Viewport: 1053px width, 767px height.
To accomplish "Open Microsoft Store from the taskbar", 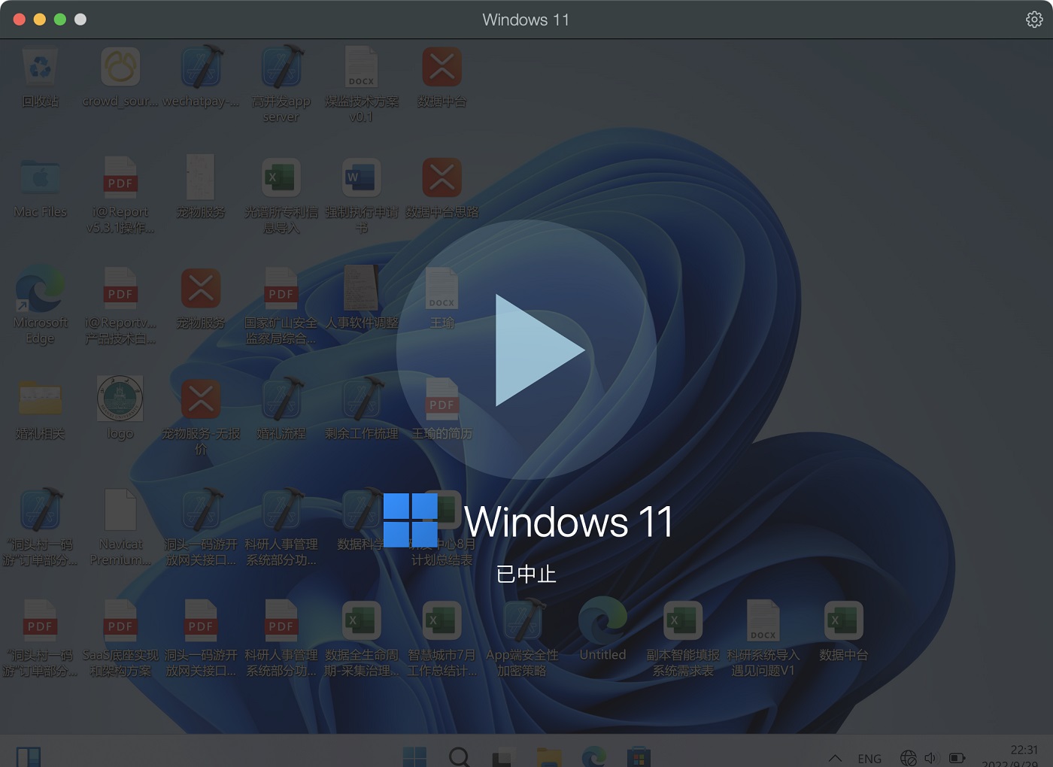I will (x=639, y=756).
